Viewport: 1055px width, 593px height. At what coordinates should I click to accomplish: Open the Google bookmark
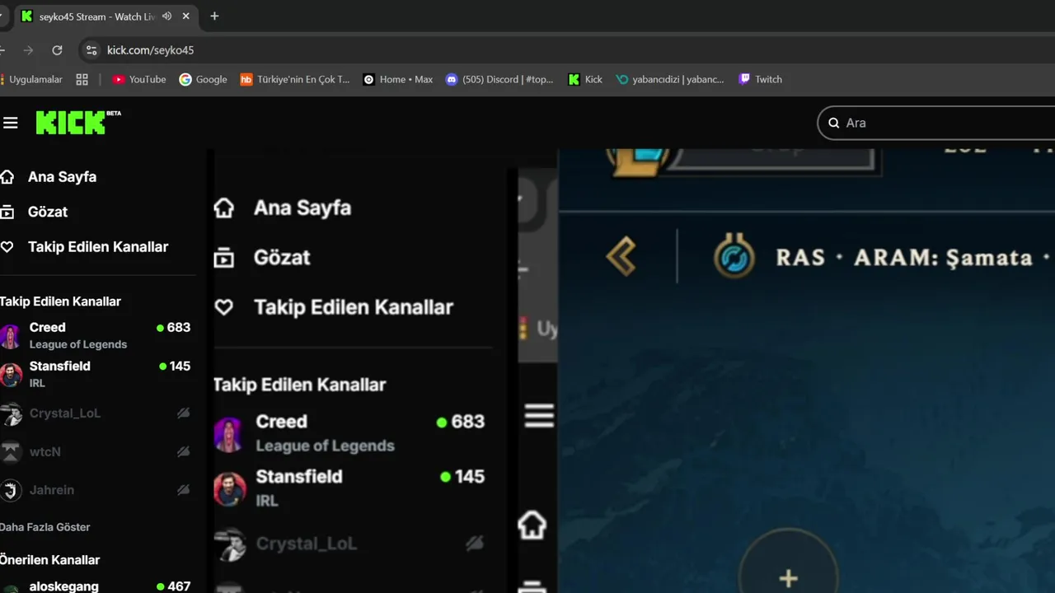pos(203,80)
